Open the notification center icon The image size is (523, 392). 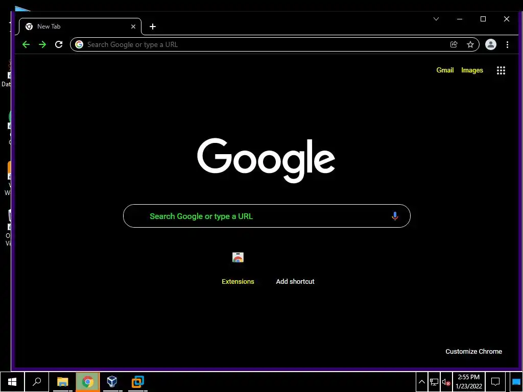click(x=495, y=382)
